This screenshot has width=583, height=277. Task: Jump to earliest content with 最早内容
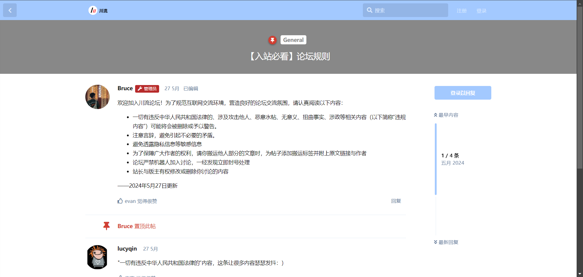click(x=446, y=115)
